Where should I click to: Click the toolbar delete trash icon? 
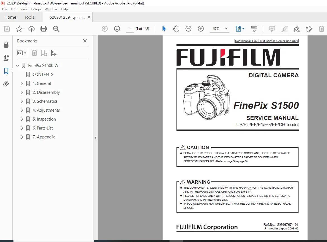point(321,29)
